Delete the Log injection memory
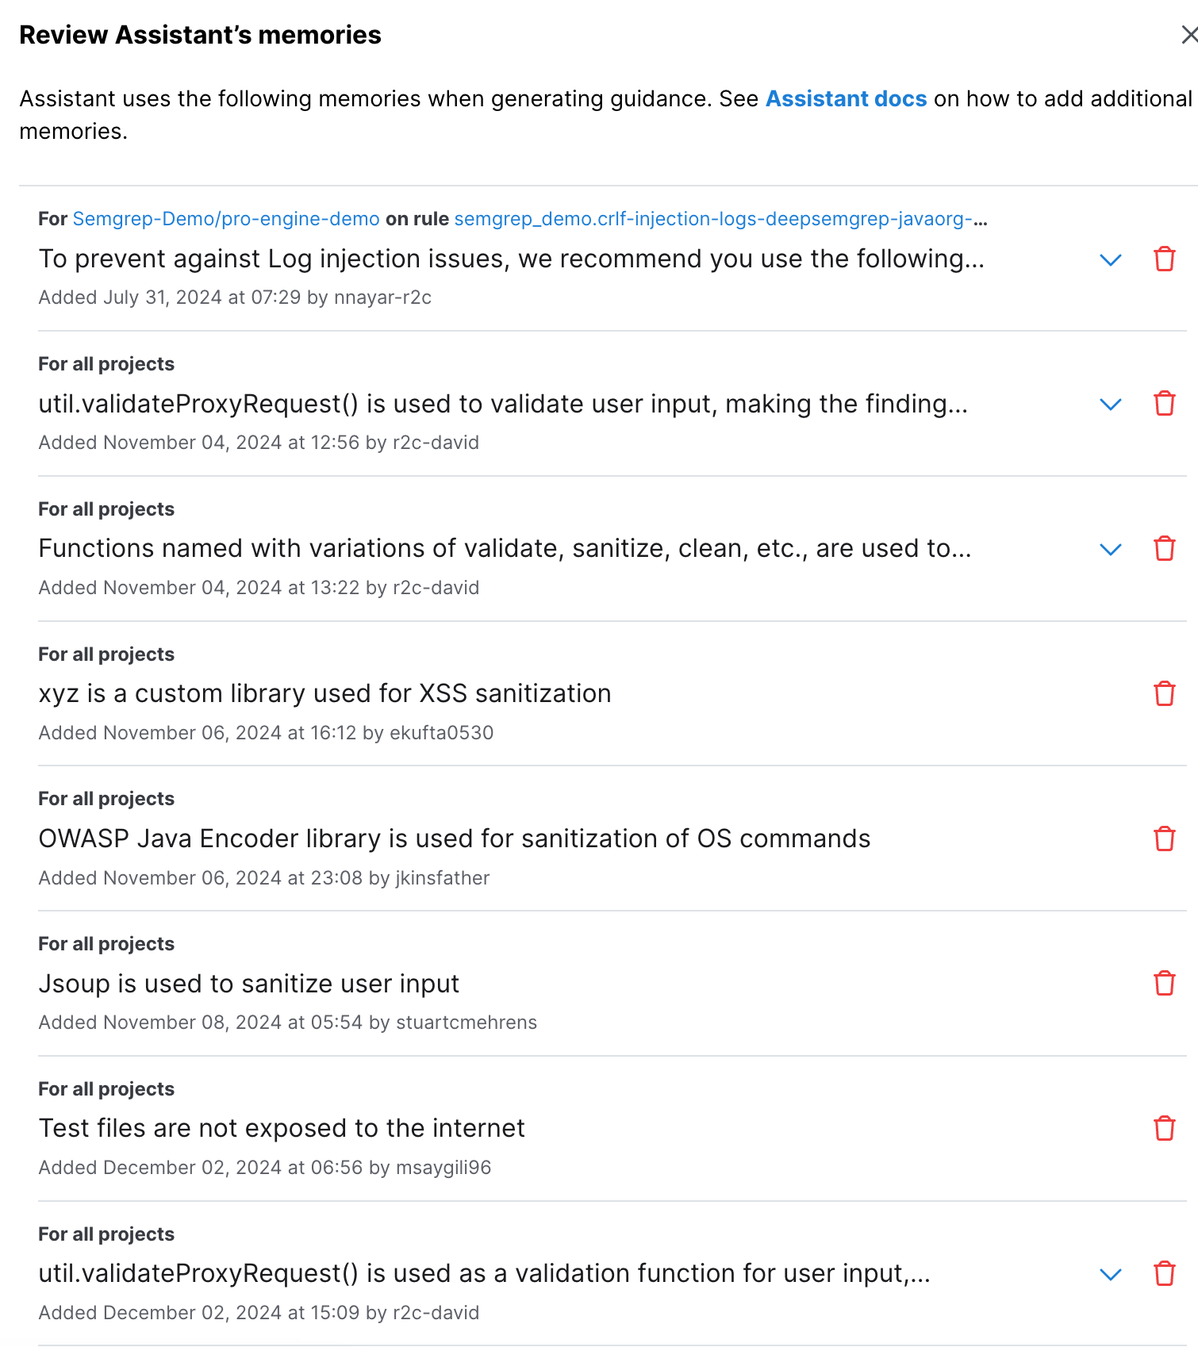The height and width of the screenshot is (1347, 1198). pos(1164,259)
